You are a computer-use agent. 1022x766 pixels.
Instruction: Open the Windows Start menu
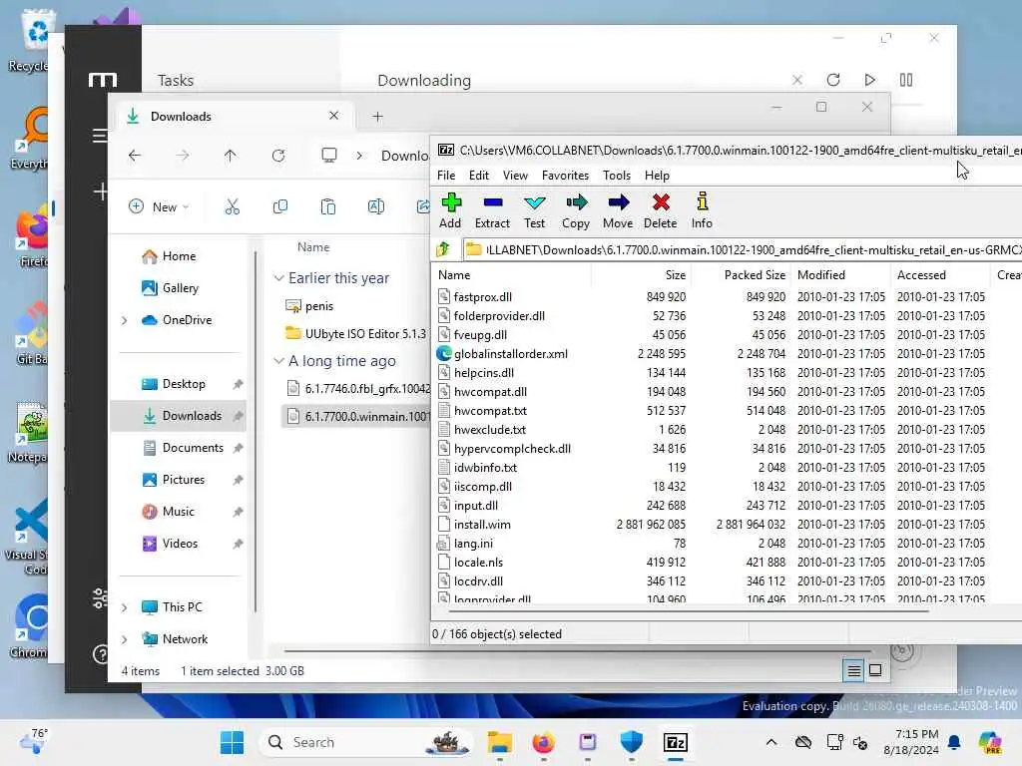click(232, 742)
